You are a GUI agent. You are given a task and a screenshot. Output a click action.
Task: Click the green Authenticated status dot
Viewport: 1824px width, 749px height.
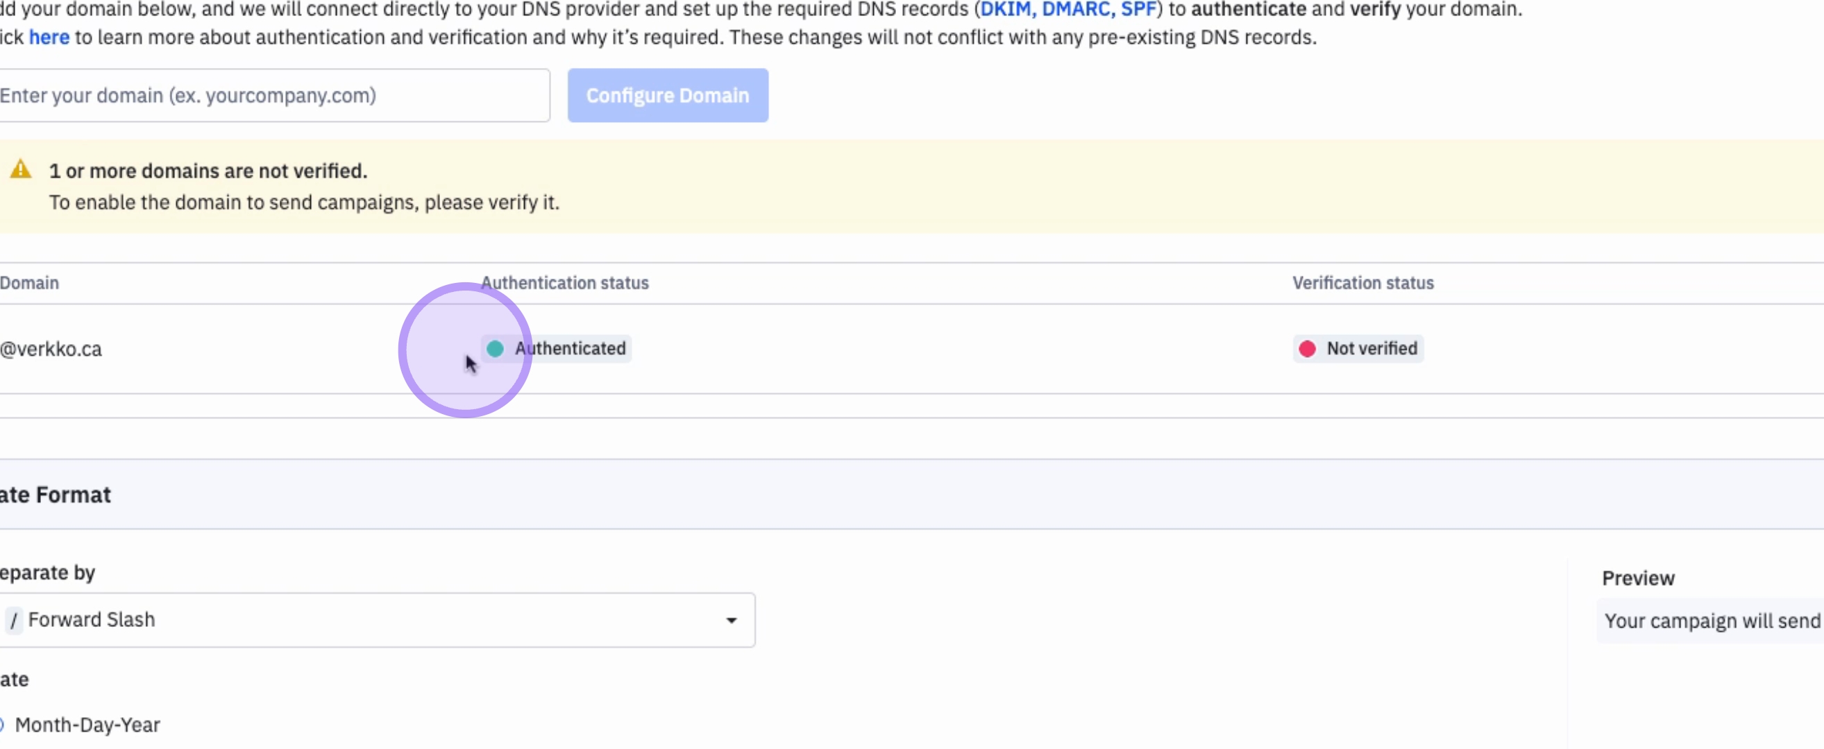pyautogui.click(x=495, y=349)
